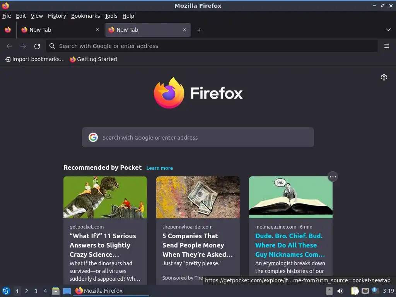Click the thepennyhoarder.com source text

point(188,227)
